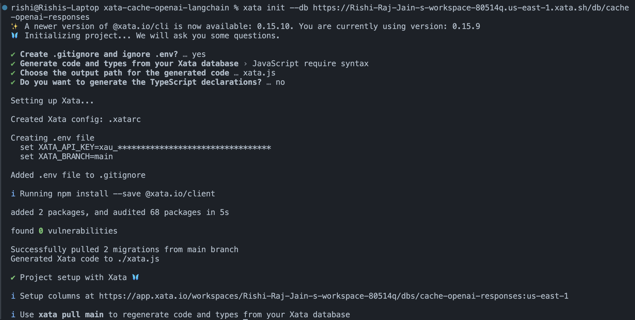Viewport: 635px width, 320px height.
Task: Click the checkmark beside Create .gitignore and ignore .env
Action: (x=13, y=54)
